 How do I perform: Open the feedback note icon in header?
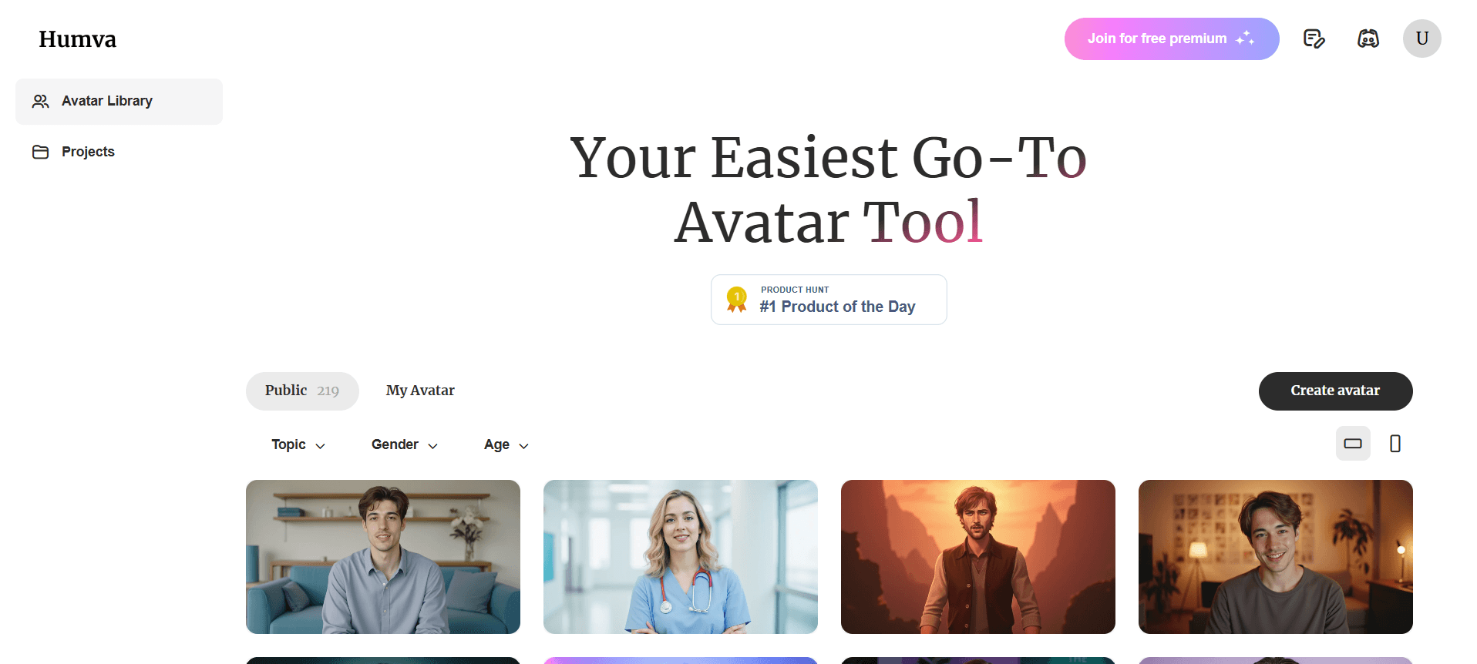1314,39
